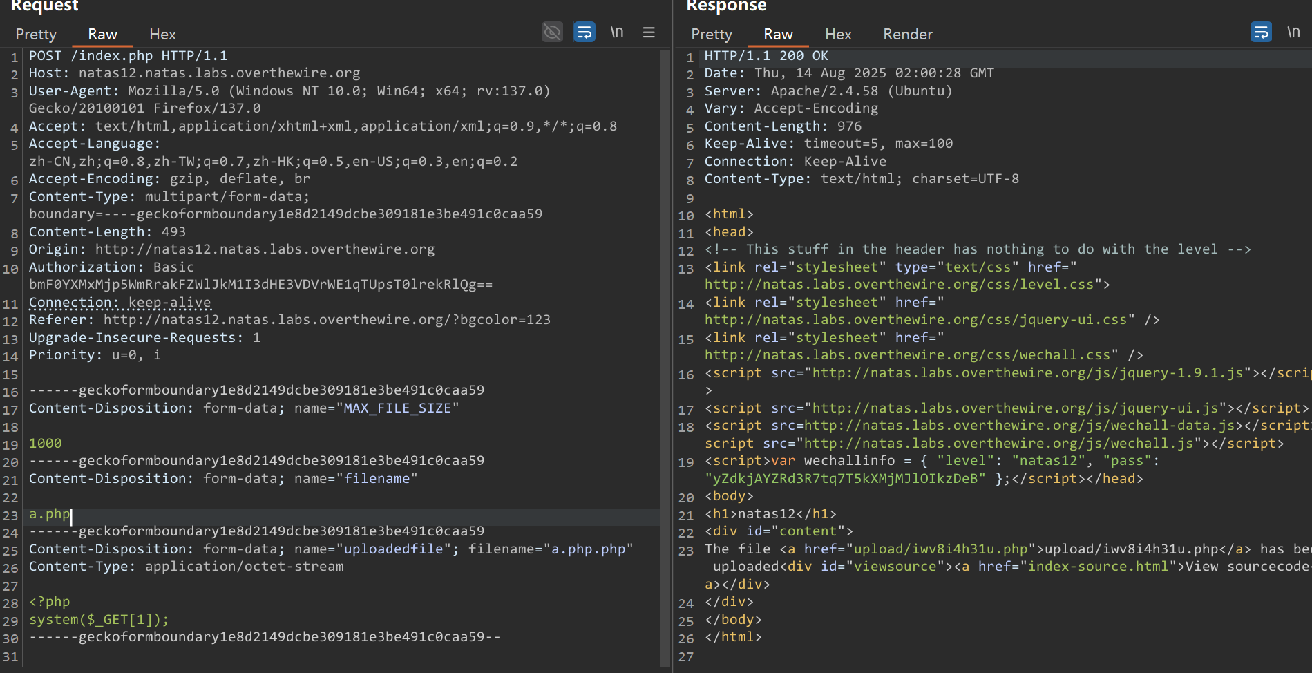The width and height of the screenshot is (1312, 673).
Task: Click the Accept-Encoding: gzip, deflate, br header
Action: (x=169, y=178)
